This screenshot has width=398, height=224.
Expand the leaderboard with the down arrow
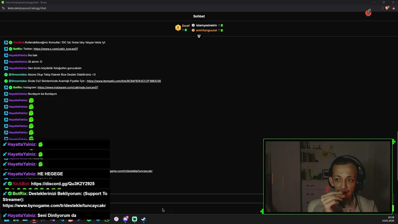pos(199,36)
